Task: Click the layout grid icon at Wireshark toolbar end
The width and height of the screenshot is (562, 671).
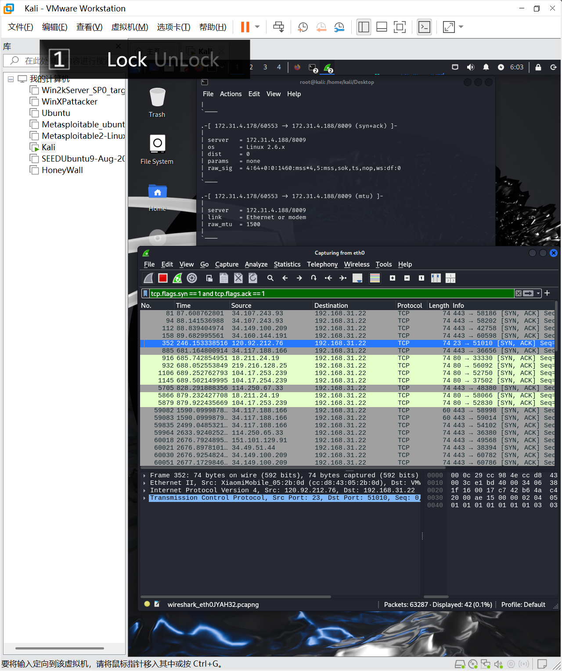Action: (450, 278)
